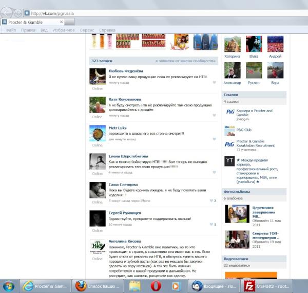
Task: Switch to FileZilla MSHost2 in the taskbar
Action: click(x=266, y=286)
